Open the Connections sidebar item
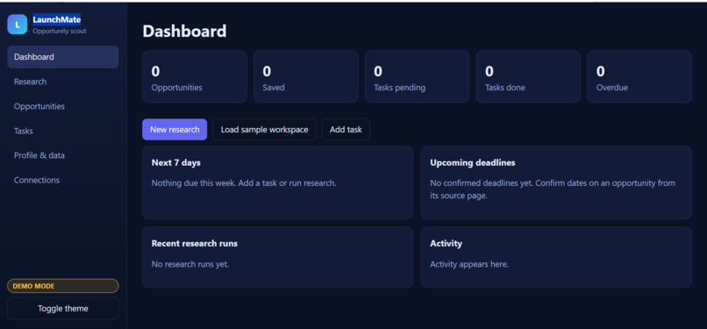The image size is (707, 329). 62,180
